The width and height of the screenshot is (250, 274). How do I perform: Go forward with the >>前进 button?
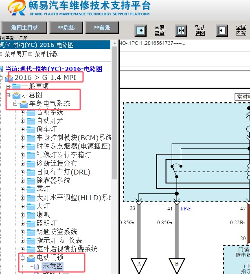pos(102,27)
